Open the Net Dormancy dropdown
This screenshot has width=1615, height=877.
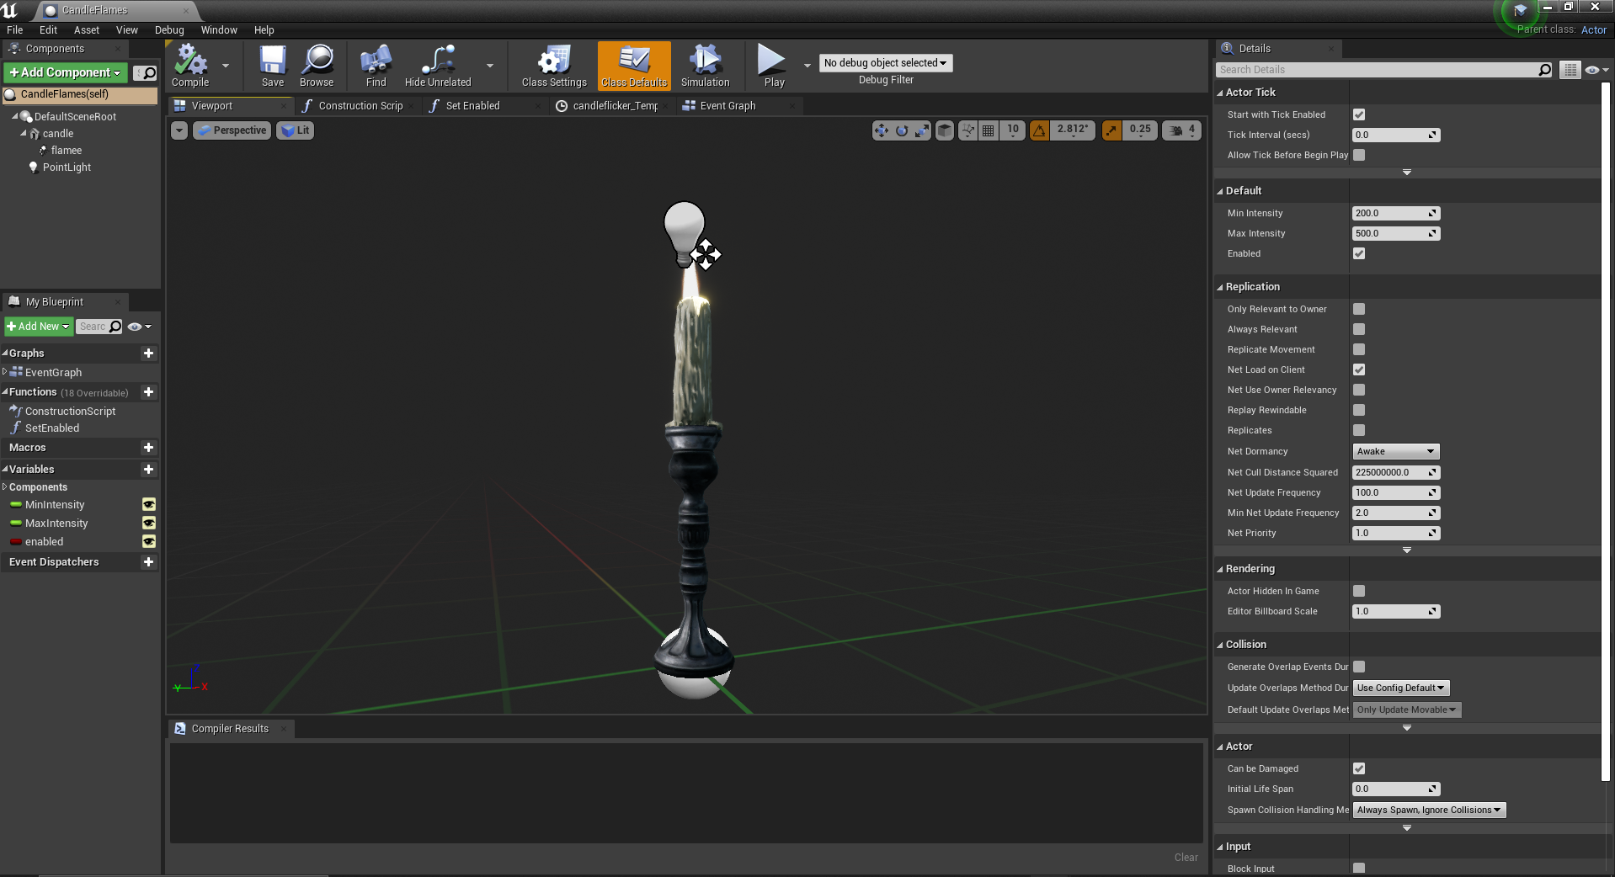point(1395,452)
